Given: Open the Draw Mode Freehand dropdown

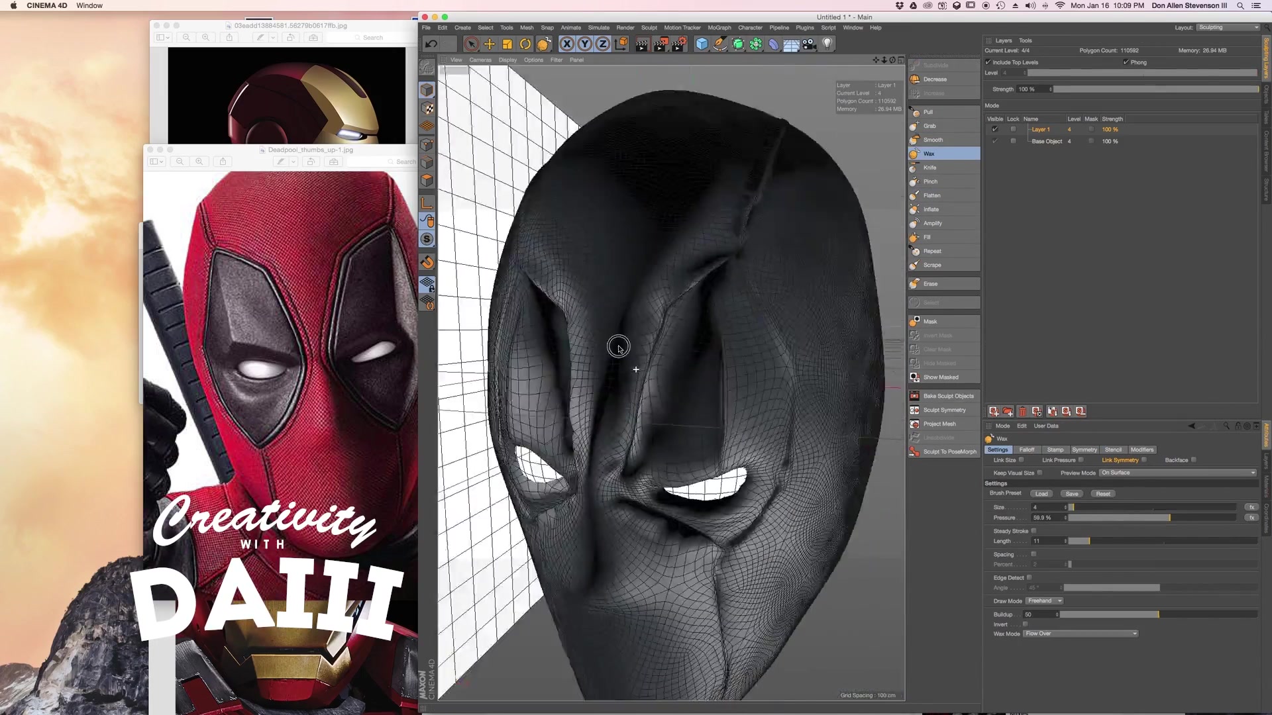Looking at the screenshot, I should coord(1045,601).
